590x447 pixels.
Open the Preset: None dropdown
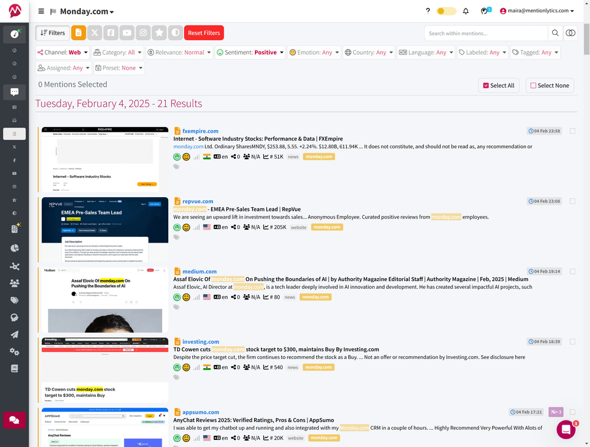119,68
